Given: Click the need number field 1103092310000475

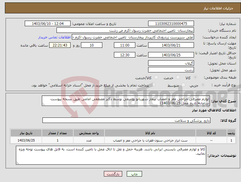Looking at the screenshot, I should [x=171, y=24].
